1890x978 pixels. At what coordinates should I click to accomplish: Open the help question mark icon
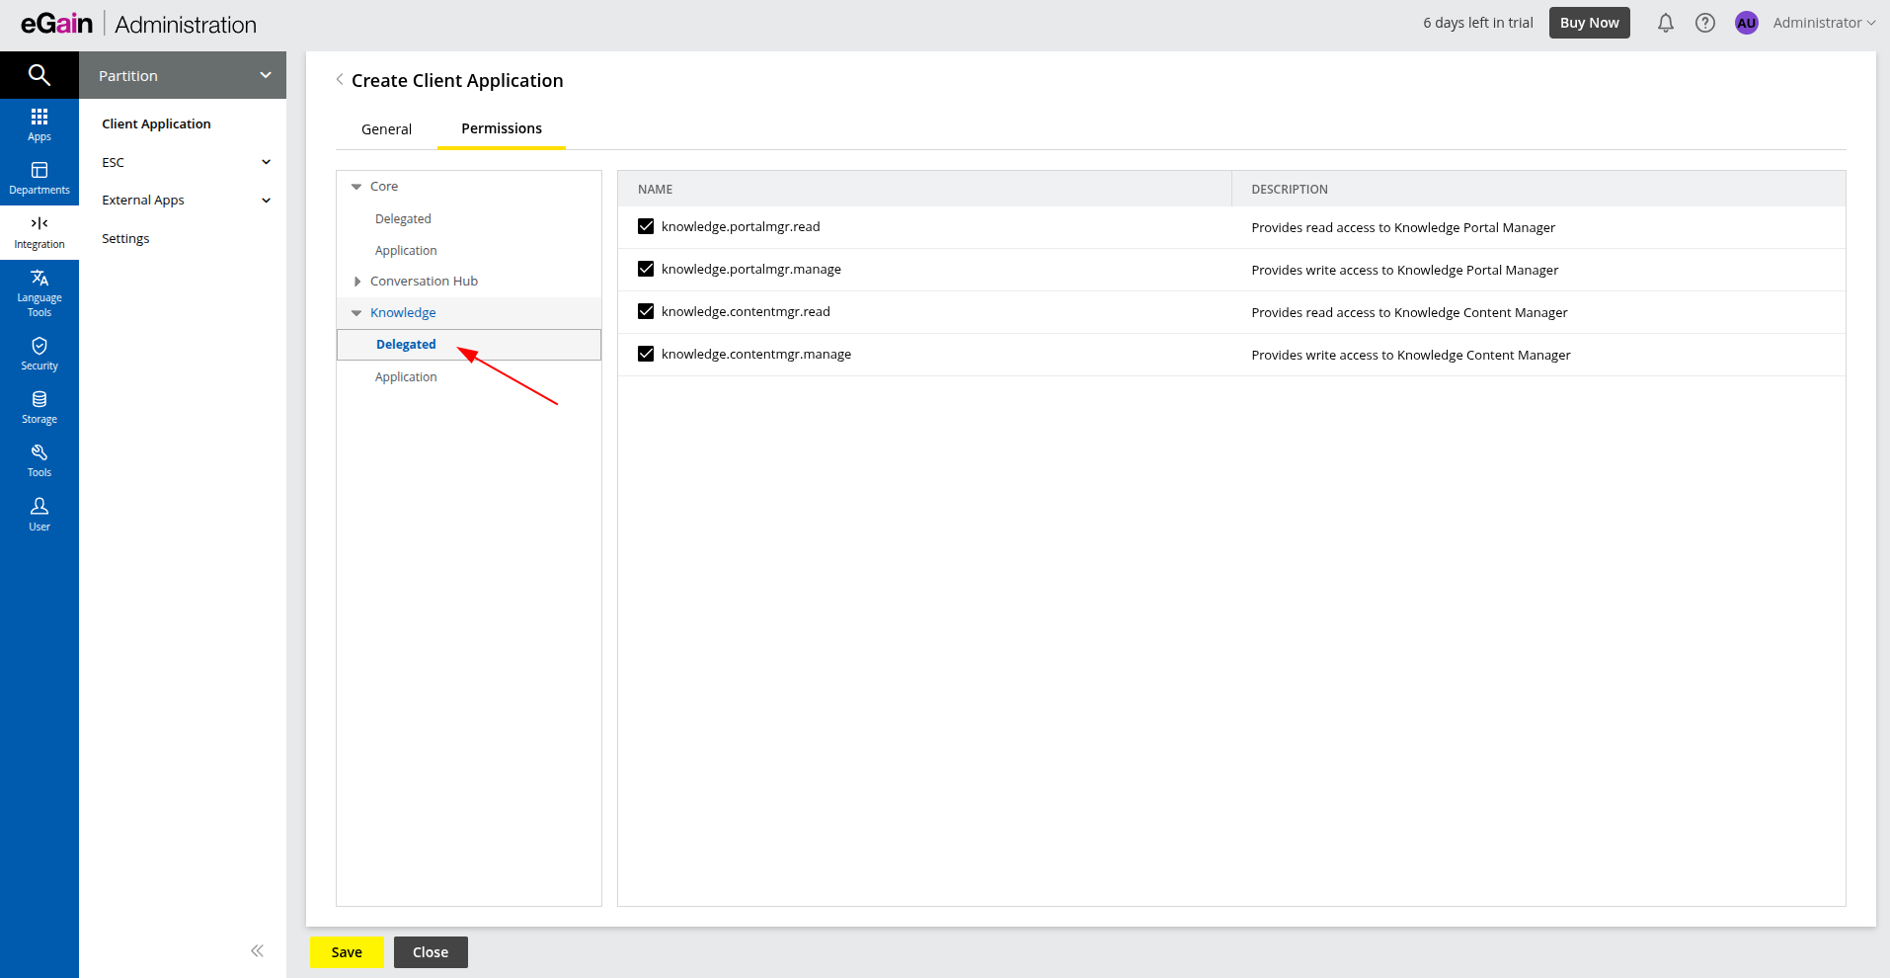coord(1704,23)
